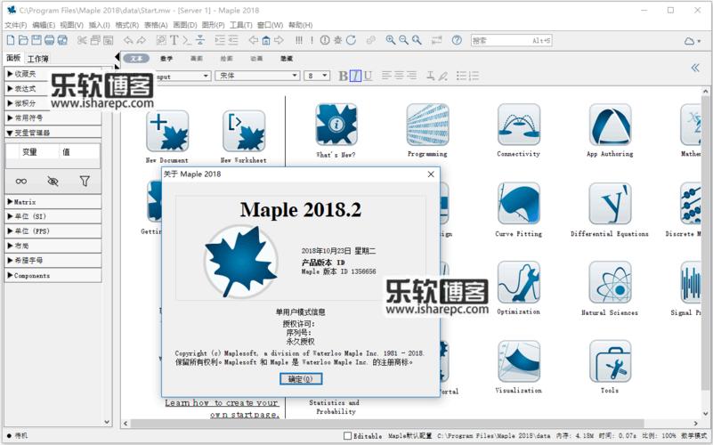This screenshot has height=445, width=713.
Task: Undo the last action via toolbar
Action: (x=128, y=40)
